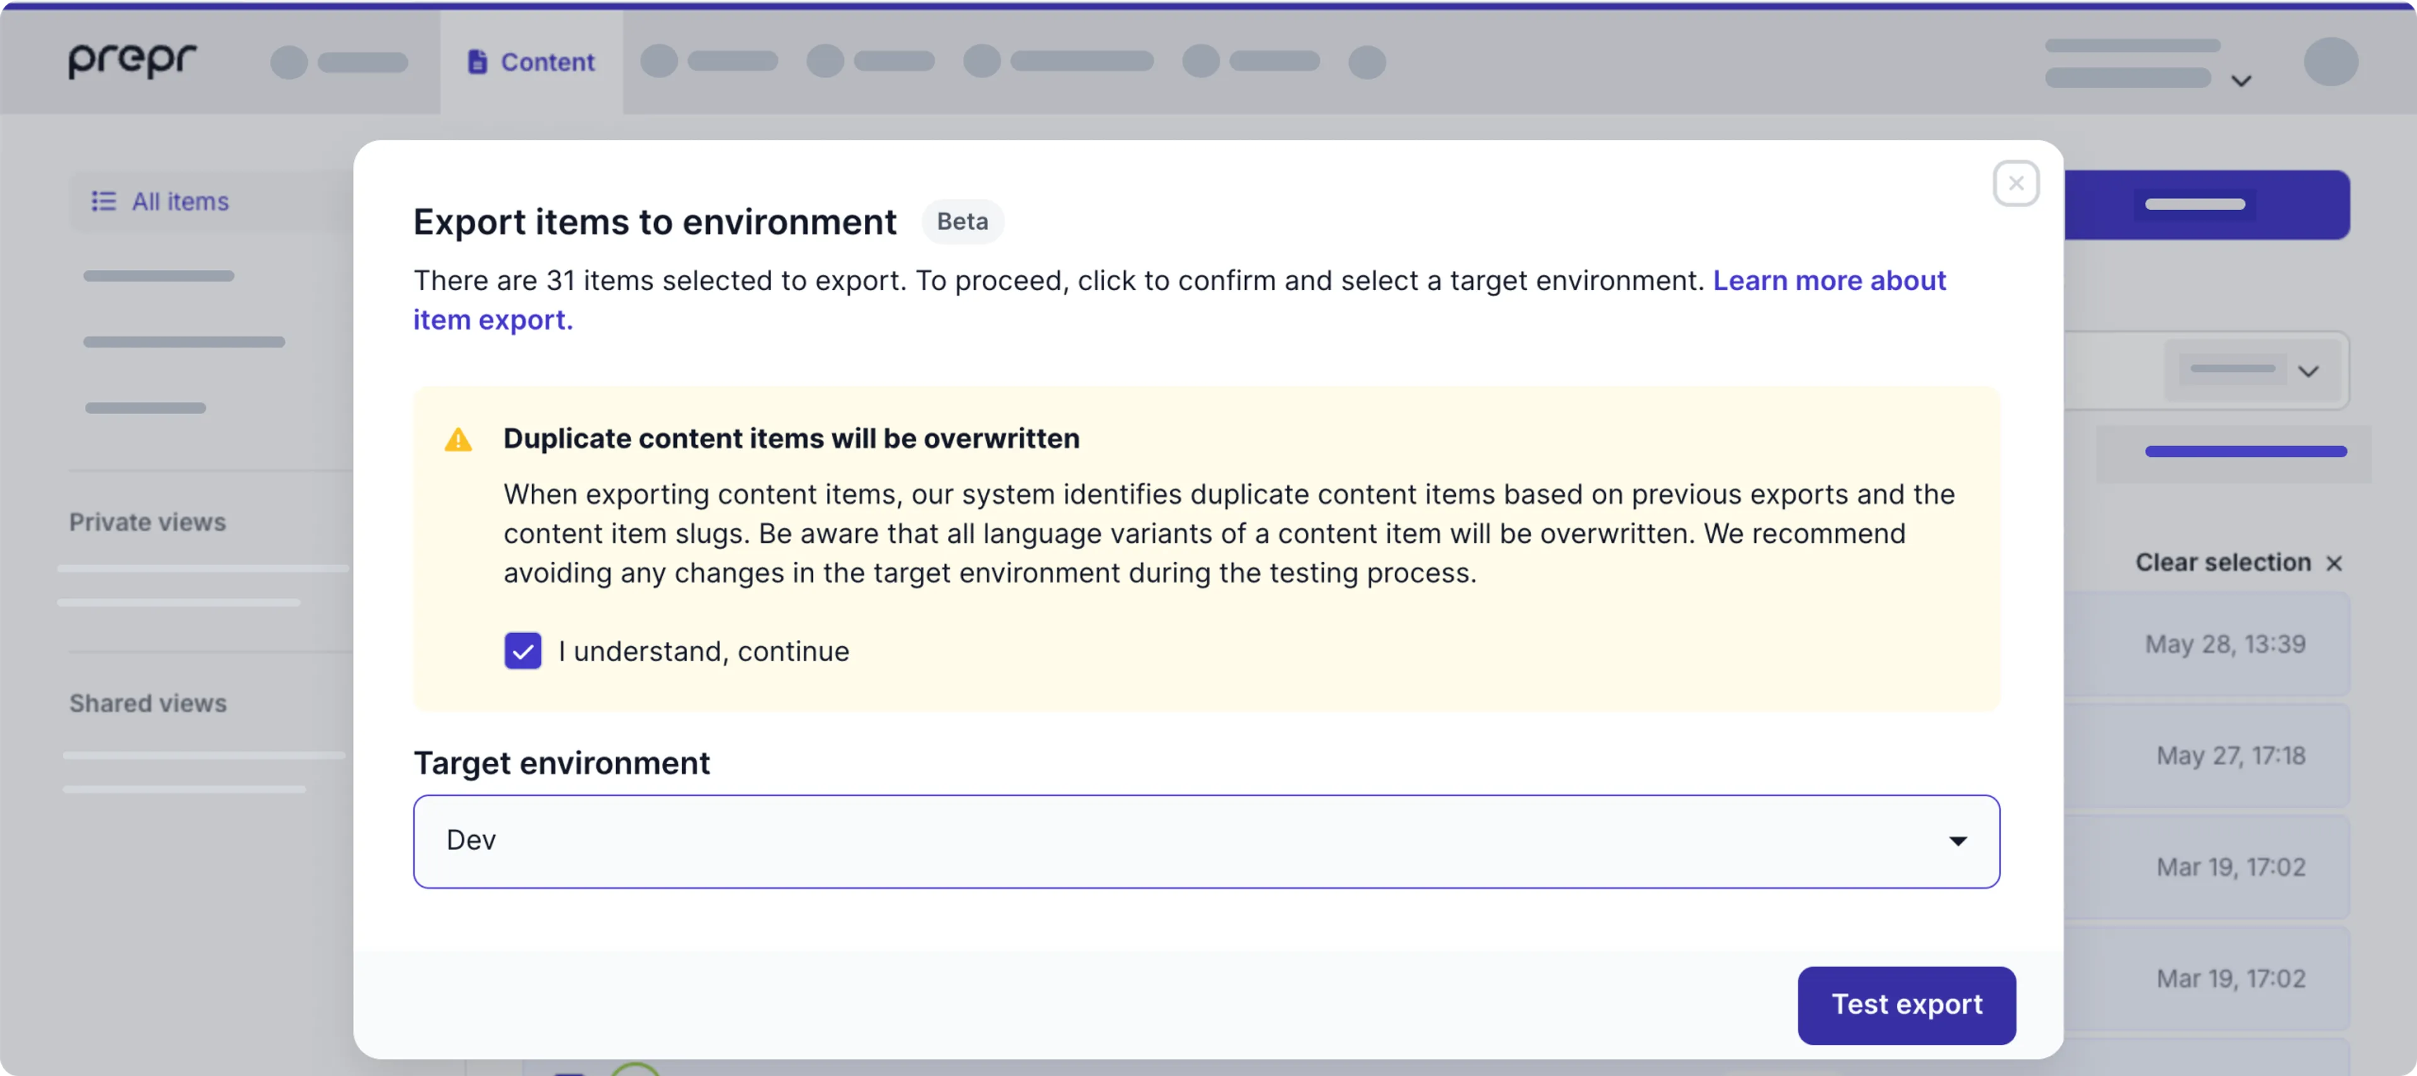The width and height of the screenshot is (2417, 1076).
Task: Expand the chevron dropdown in the top right bar
Action: pyautogui.click(x=2241, y=81)
